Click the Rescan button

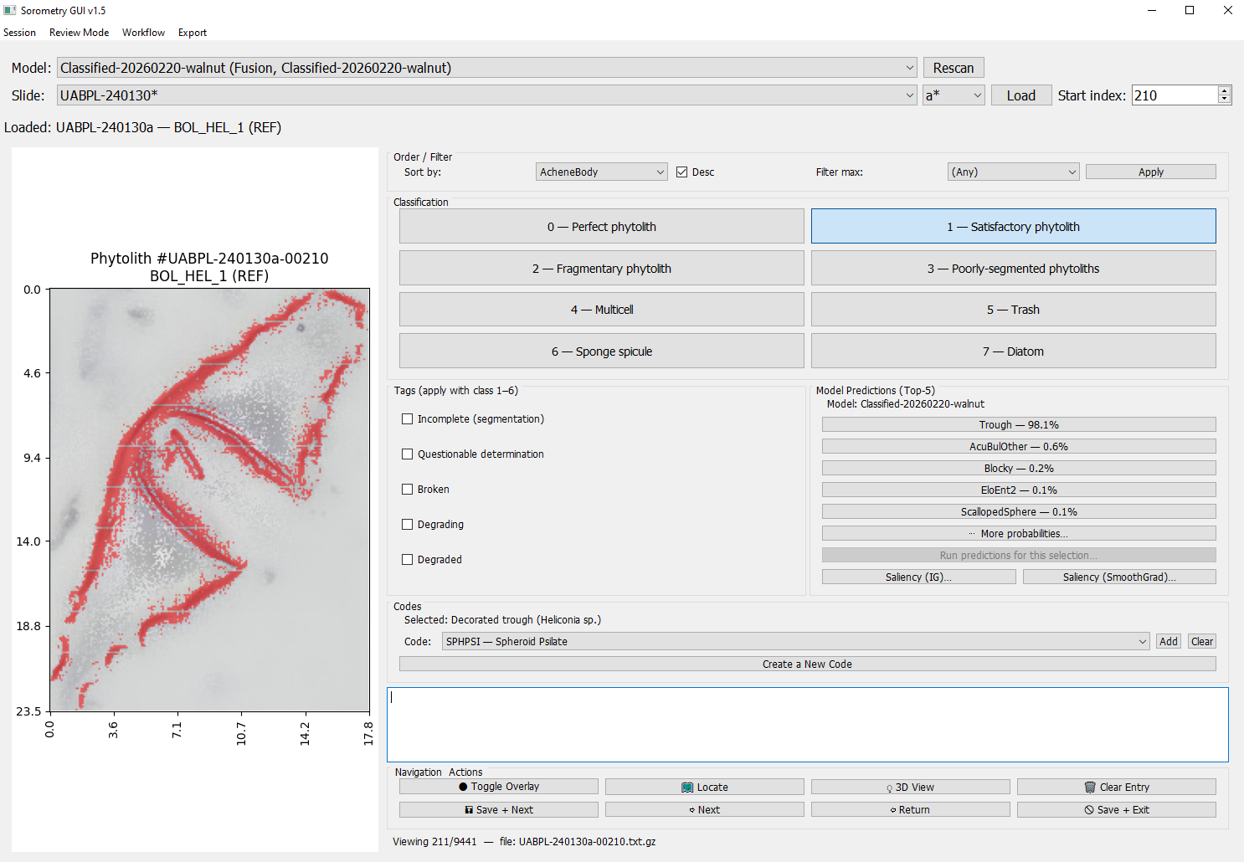coord(953,68)
